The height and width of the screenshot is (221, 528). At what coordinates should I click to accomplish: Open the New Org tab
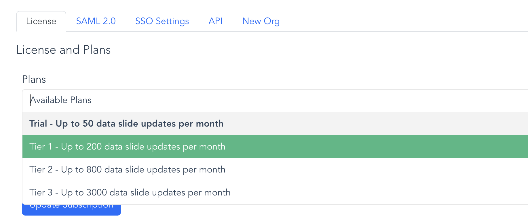point(261,21)
